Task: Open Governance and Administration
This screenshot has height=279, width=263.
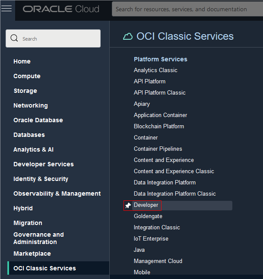Action: (38, 238)
